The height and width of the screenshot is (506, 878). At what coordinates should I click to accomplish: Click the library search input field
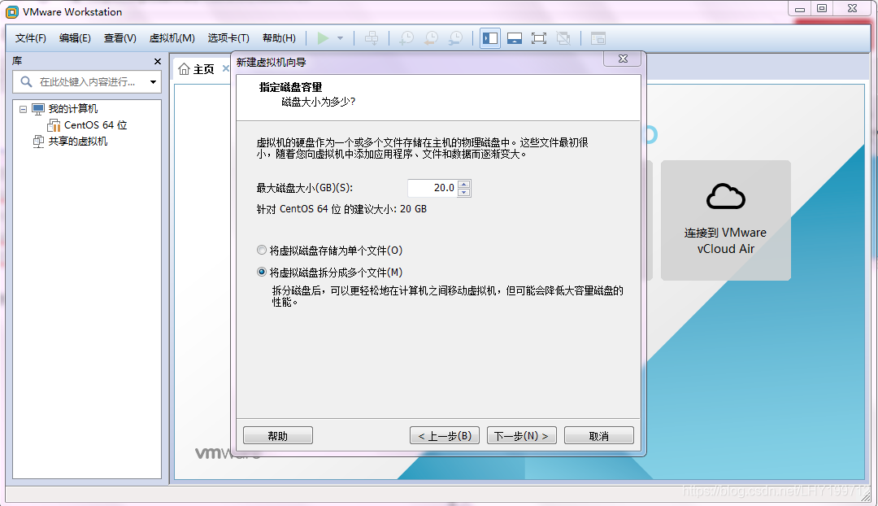point(87,82)
